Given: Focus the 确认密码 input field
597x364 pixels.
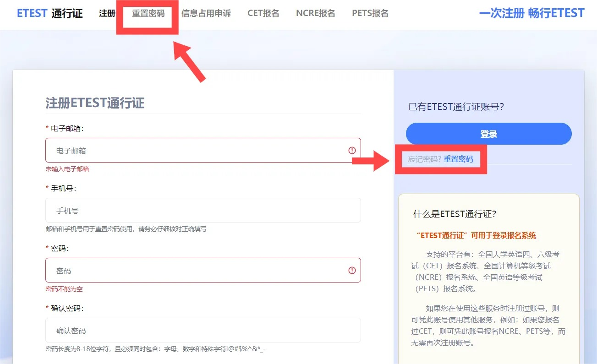Looking at the screenshot, I should pyautogui.click(x=203, y=330).
